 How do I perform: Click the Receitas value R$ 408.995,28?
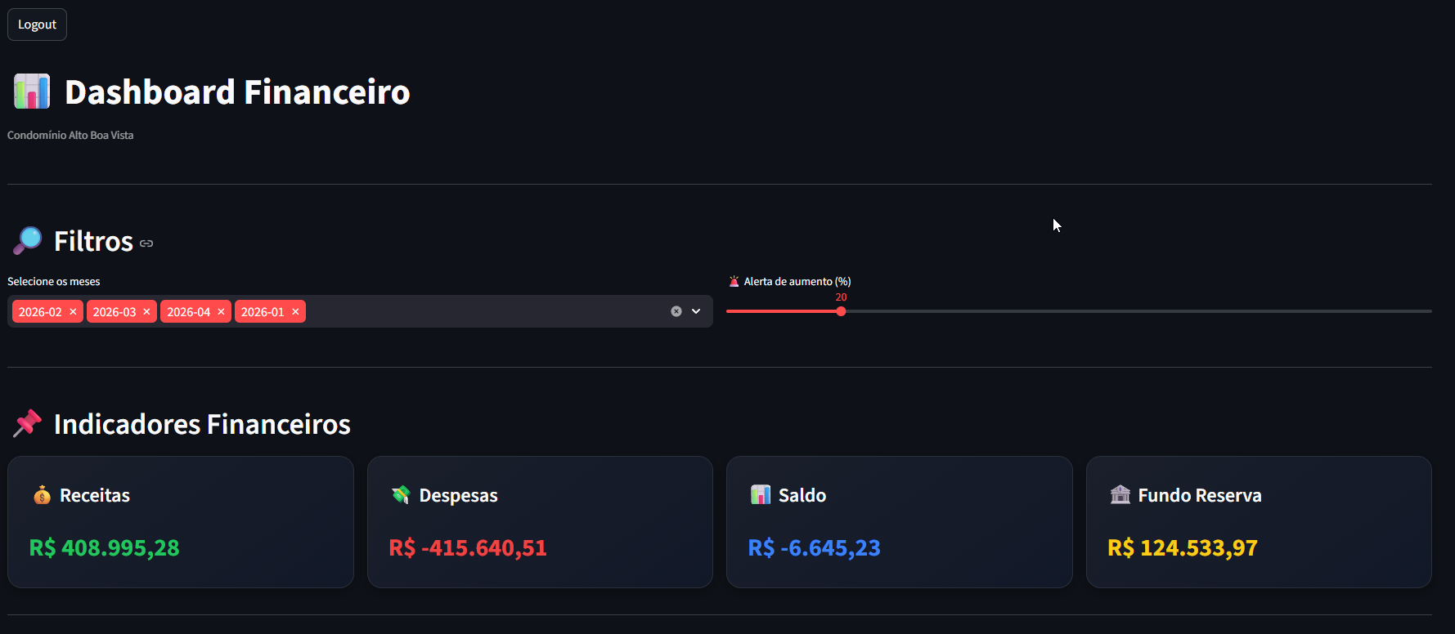point(105,547)
